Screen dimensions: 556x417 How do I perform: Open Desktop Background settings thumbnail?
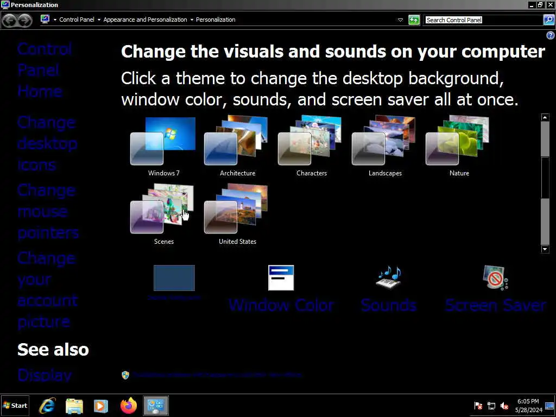174,278
